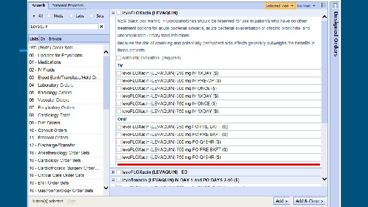Open the Unsigned Orders panel icon

[x=335, y=6]
